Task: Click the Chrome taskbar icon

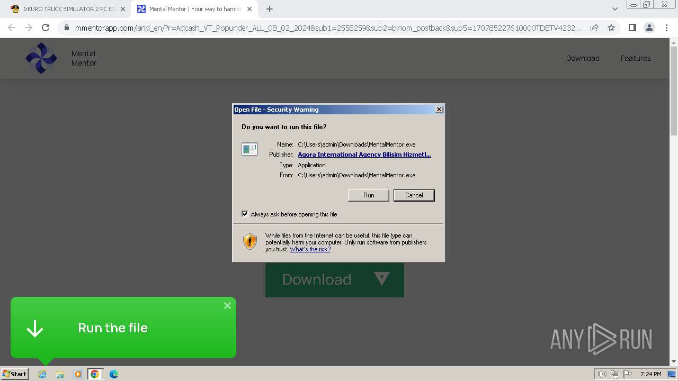Action: click(95, 374)
